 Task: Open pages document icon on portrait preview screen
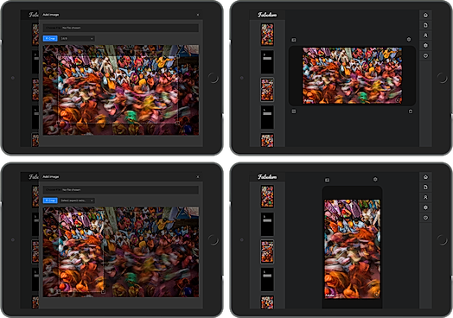tap(425, 188)
